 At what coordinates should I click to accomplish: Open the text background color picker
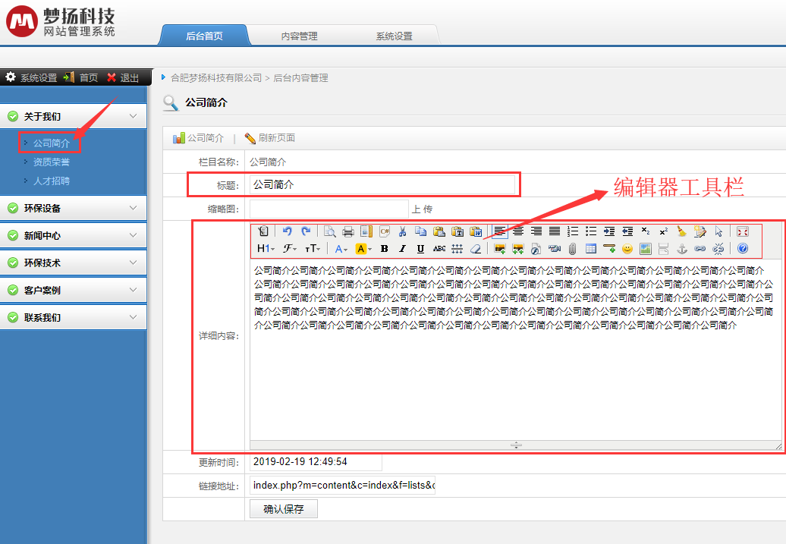[x=364, y=248]
